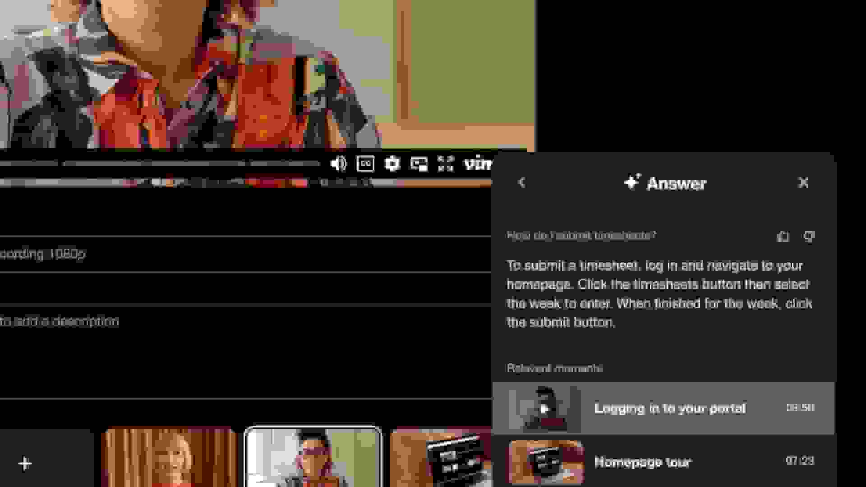This screenshot has height=487, width=866.
Task: Select the blonde woman video thumbnail
Action: (x=170, y=458)
